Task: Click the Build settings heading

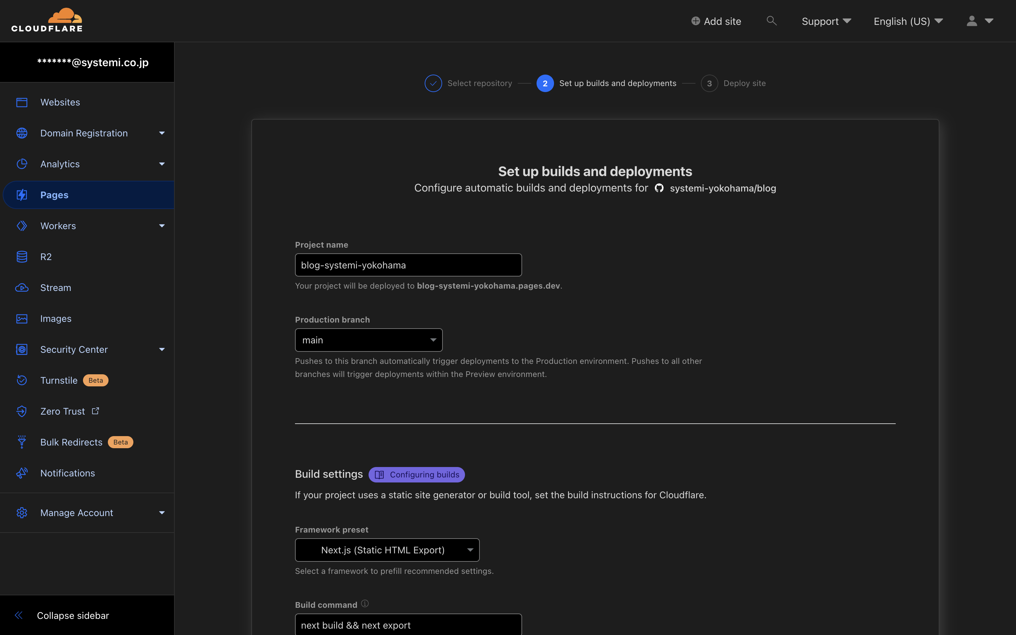Action: tap(329, 474)
